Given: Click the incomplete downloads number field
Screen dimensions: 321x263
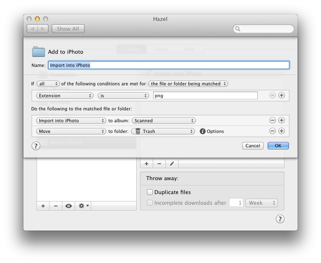Looking at the screenshot, I should click(x=236, y=203).
